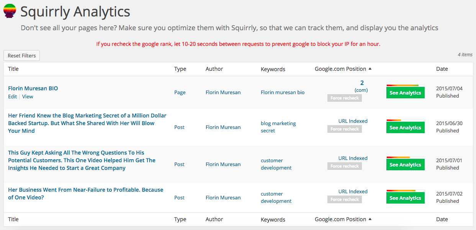This screenshot has width=476, height=230.
Task: Force recheck for Her Business Went row
Action: [345, 199]
